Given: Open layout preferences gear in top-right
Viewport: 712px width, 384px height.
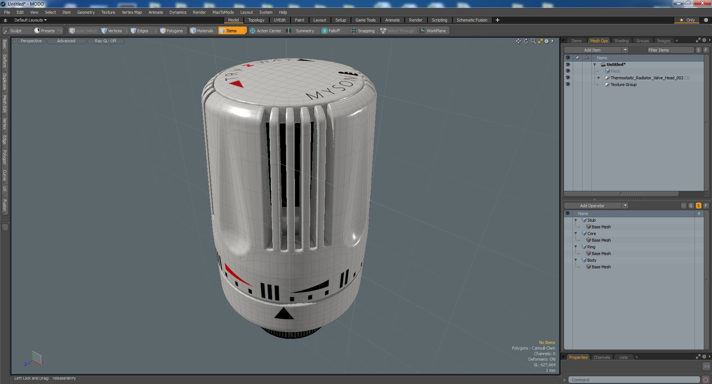Looking at the screenshot, I should (706, 20).
